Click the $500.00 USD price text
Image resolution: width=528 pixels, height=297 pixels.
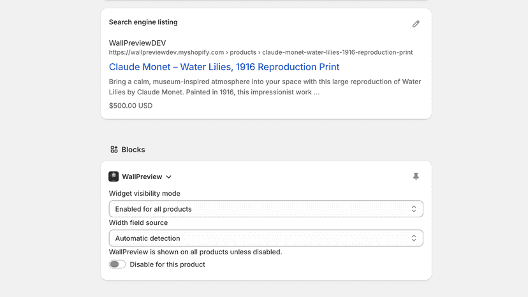(131, 106)
